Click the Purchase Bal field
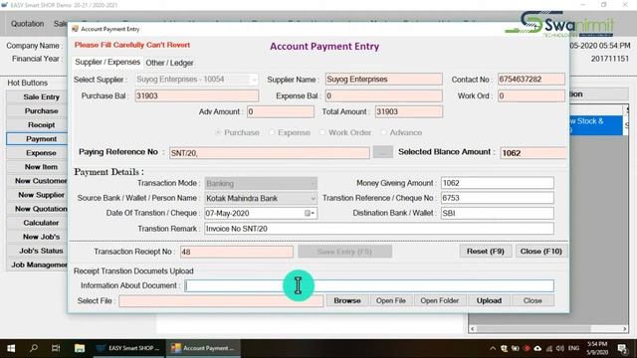The width and height of the screenshot is (637, 358). click(197, 95)
